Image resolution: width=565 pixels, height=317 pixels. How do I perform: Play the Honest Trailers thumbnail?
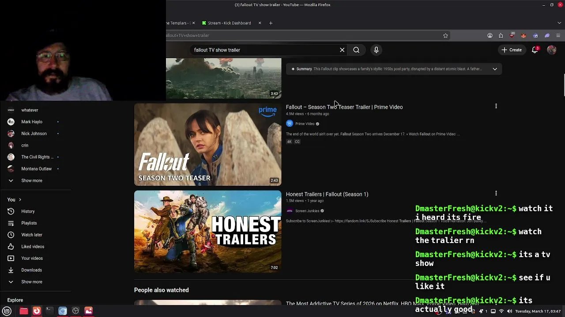pyautogui.click(x=207, y=232)
